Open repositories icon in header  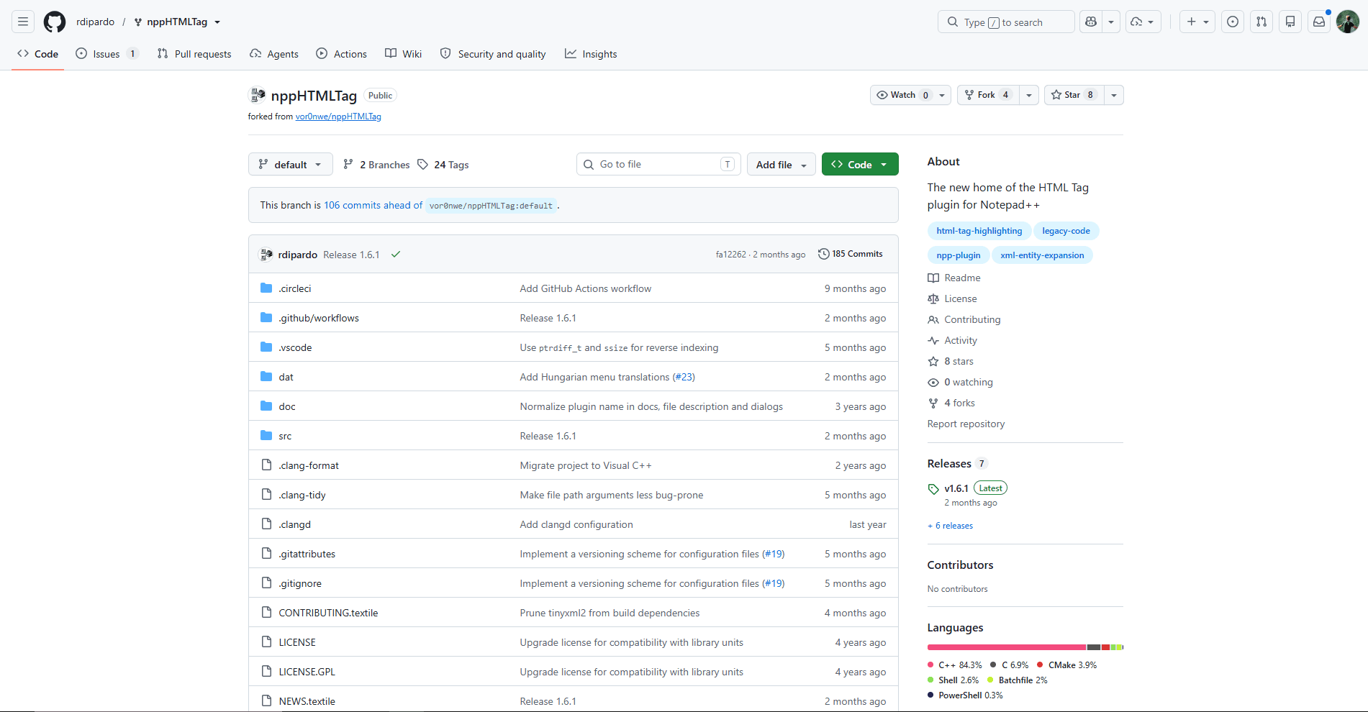pos(1290,22)
